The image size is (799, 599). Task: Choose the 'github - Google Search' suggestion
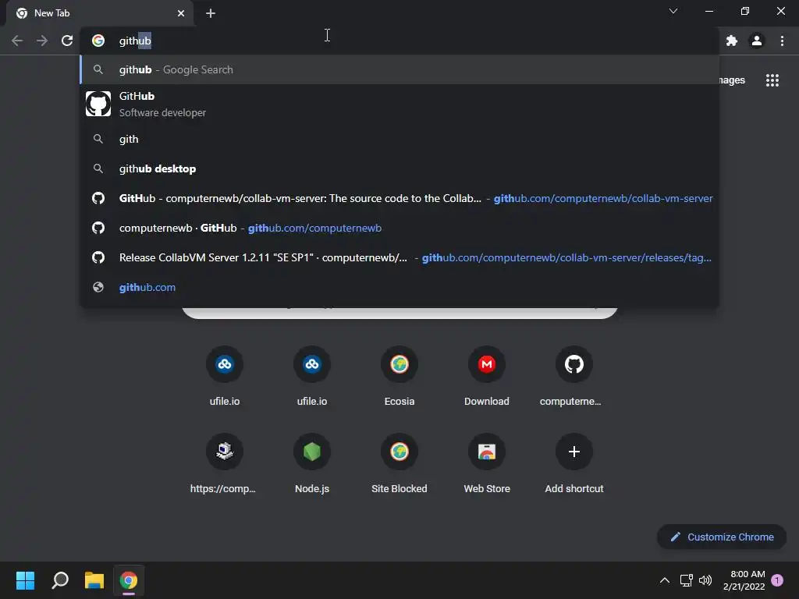399,69
